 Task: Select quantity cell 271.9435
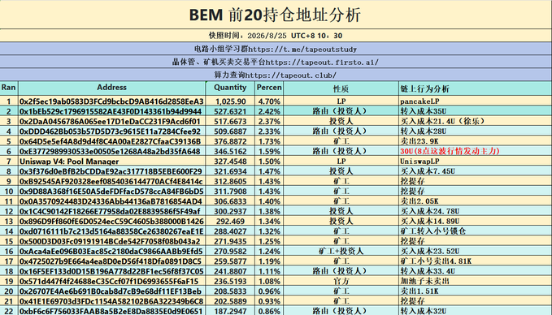pyautogui.click(x=230, y=241)
